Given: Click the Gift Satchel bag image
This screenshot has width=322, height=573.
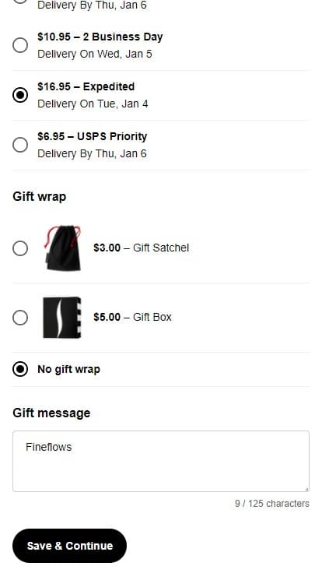Looking at the screenshot, I should point(62,248).
